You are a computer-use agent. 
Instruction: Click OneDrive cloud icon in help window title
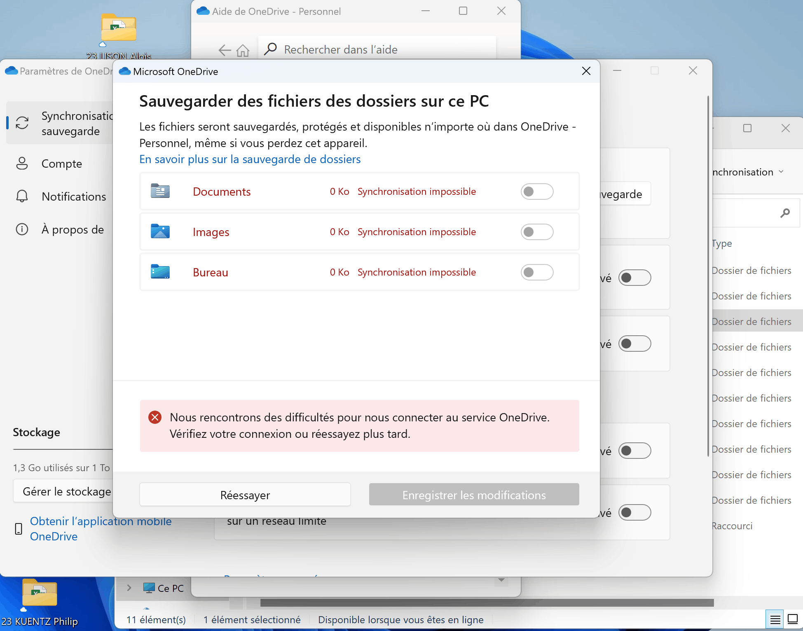pyautogui.click(x=203, y=11)
